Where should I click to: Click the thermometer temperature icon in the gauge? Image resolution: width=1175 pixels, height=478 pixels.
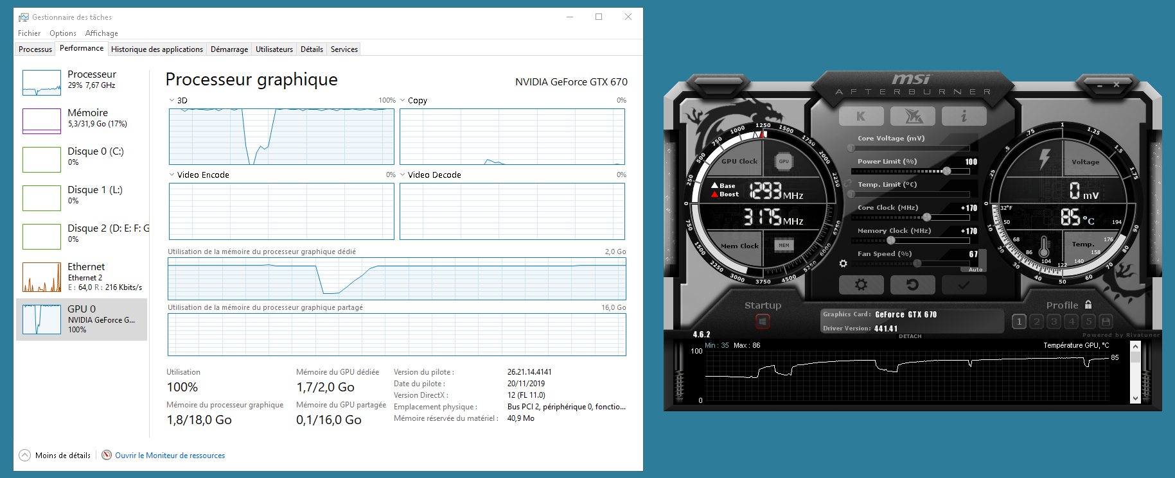click(1045, 247)
